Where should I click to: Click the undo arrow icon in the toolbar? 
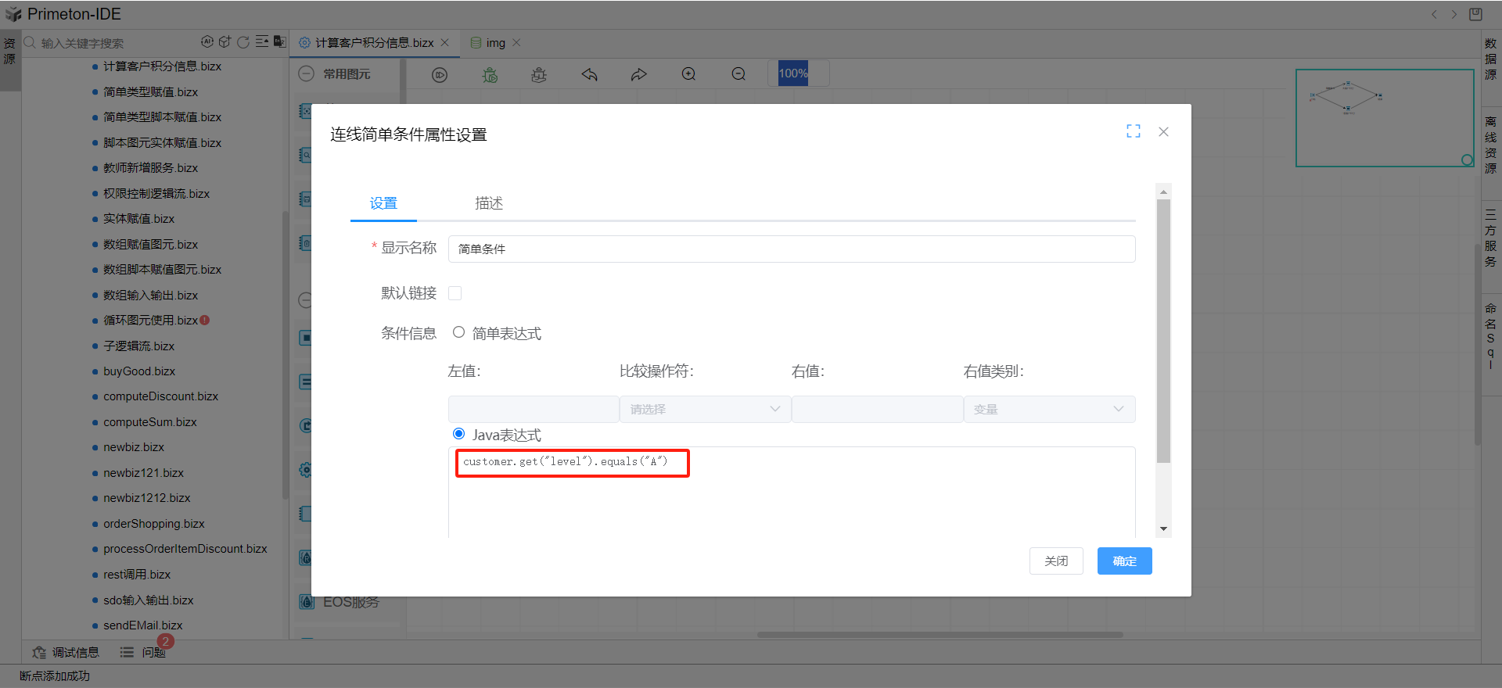point(589,75)
